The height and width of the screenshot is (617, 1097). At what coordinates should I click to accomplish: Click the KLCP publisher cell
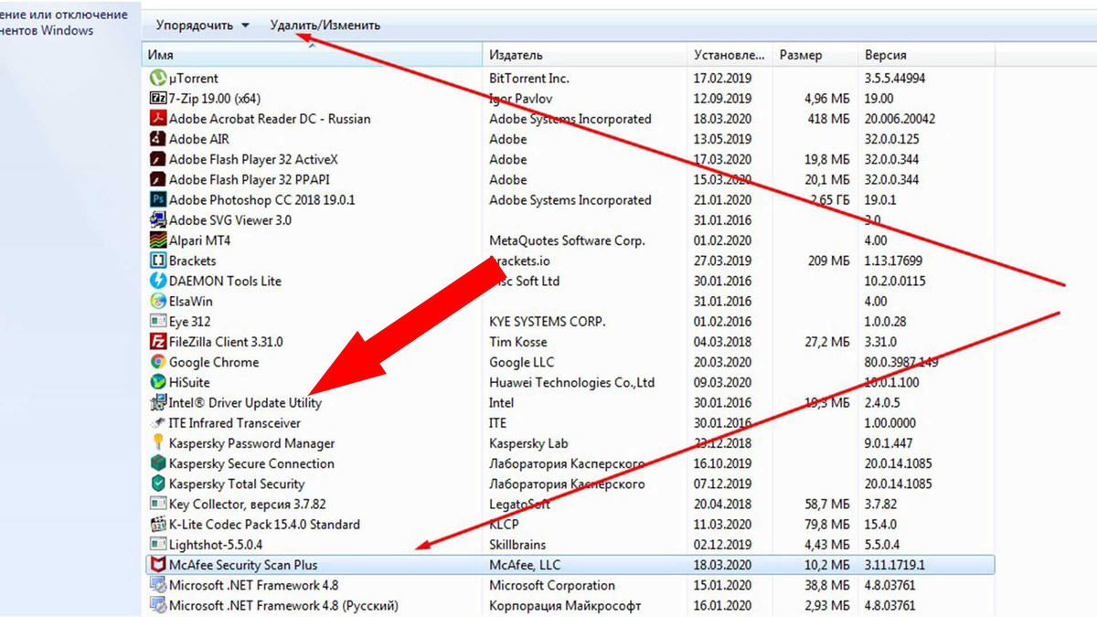coord(506,525)
